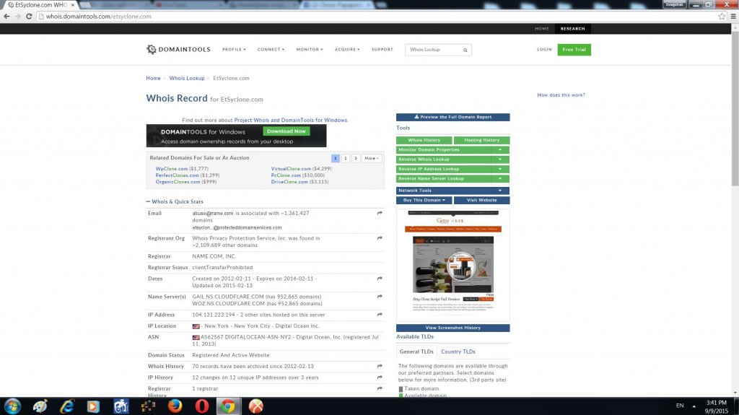The image size is (739, 415).
Task: Click the search magnifier in Whois Lookup
Action: (x=465, y=50)
